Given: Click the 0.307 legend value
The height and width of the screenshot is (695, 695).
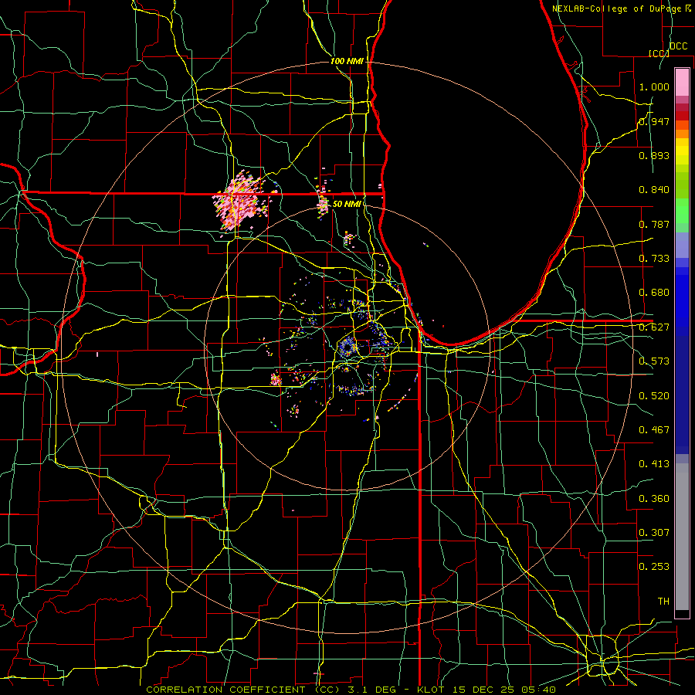Looking at the screenshot, I should click(654, 533).
